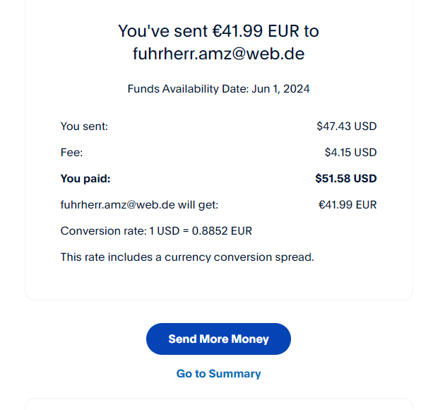Click the $47.43 USD sent amount

[346, 127]
